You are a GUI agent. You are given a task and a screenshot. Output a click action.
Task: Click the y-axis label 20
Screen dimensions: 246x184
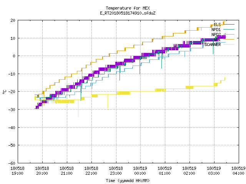(x=13, y=20)
